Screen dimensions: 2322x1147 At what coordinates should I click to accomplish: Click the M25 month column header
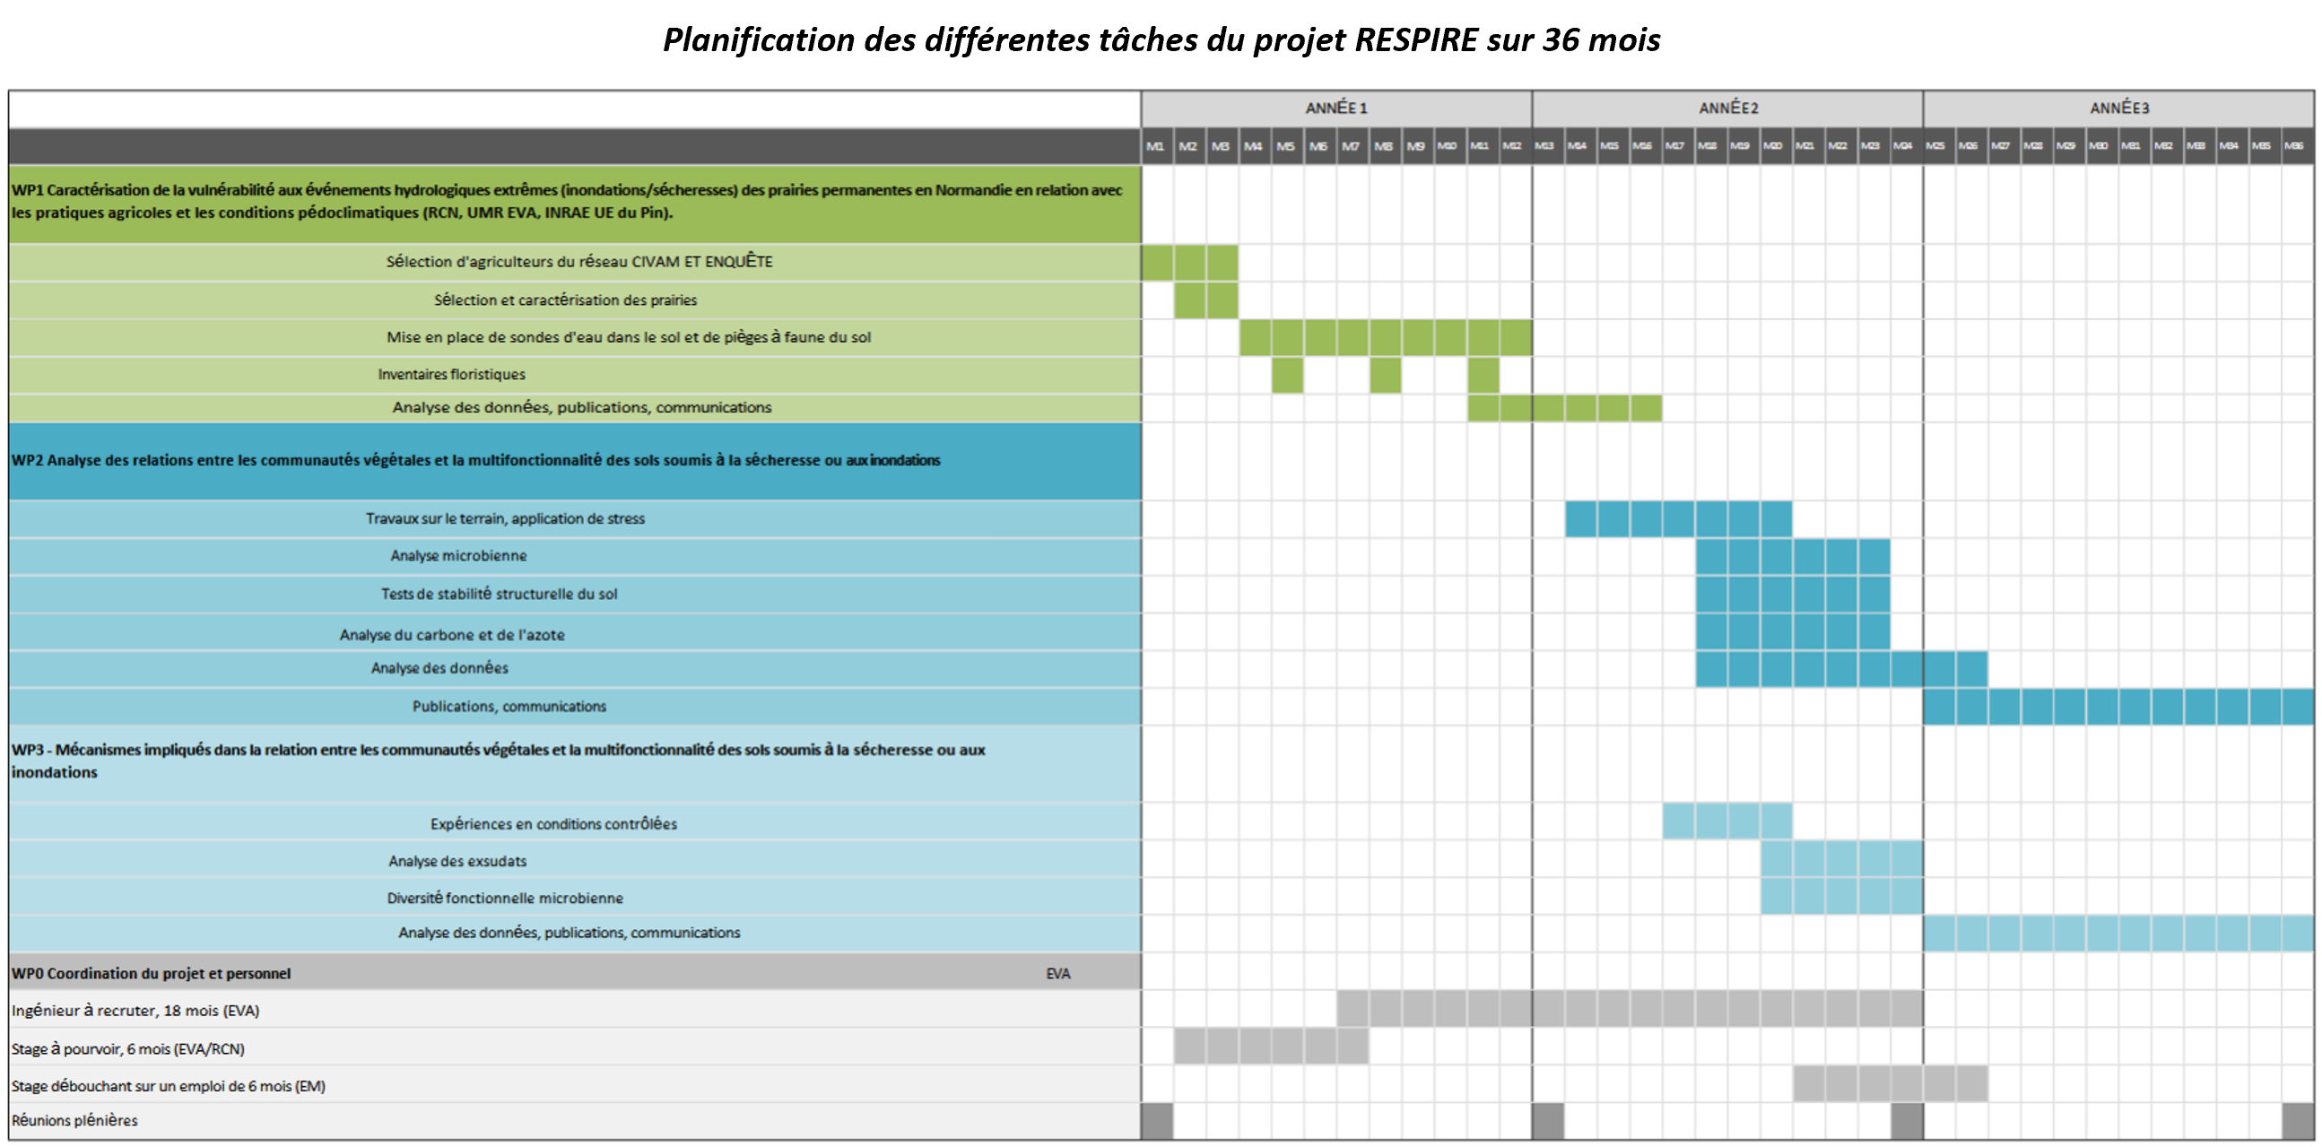tap(1939, 146)
